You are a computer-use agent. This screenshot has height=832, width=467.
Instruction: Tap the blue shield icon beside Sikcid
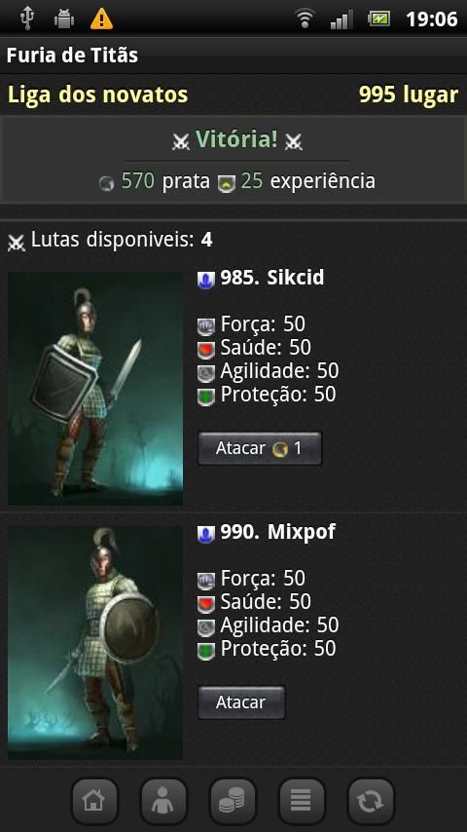tap(205, 279)
